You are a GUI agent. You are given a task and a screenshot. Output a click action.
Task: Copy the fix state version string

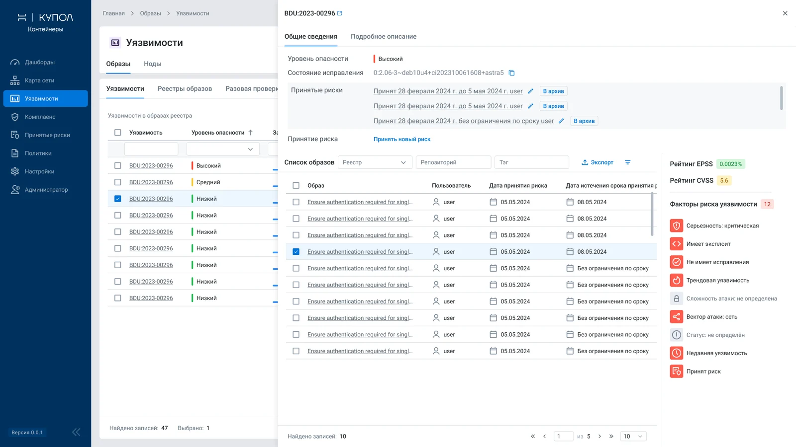pos(511,73)
